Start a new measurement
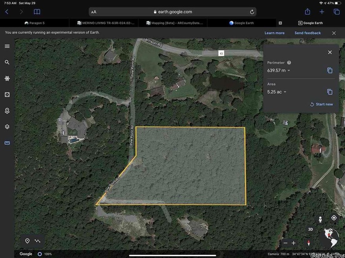Viewport: 345px width, 258px height. click(321, 104)
